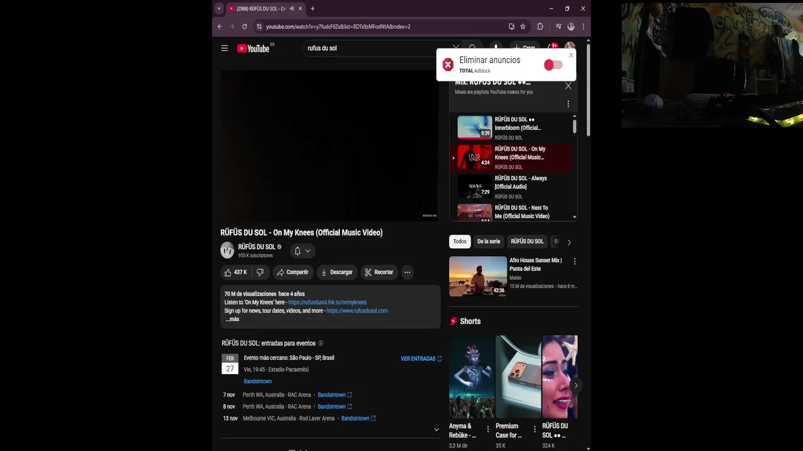Viewport: 803px width, 451px height.
Task: Click the Descargar download button
Action: pyautogui.click(x=337, y=272)
